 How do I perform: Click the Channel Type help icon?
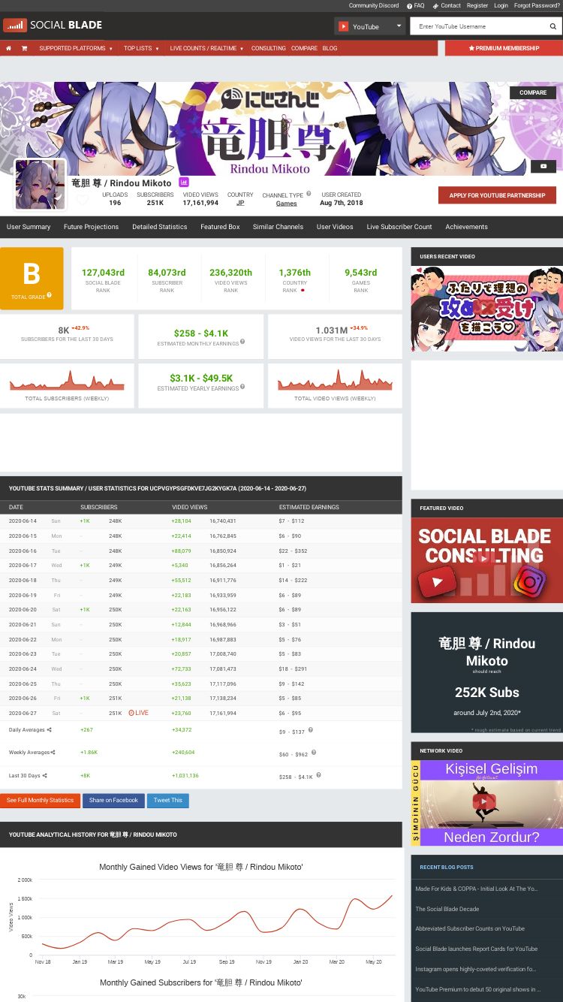[x=308, y=194]
